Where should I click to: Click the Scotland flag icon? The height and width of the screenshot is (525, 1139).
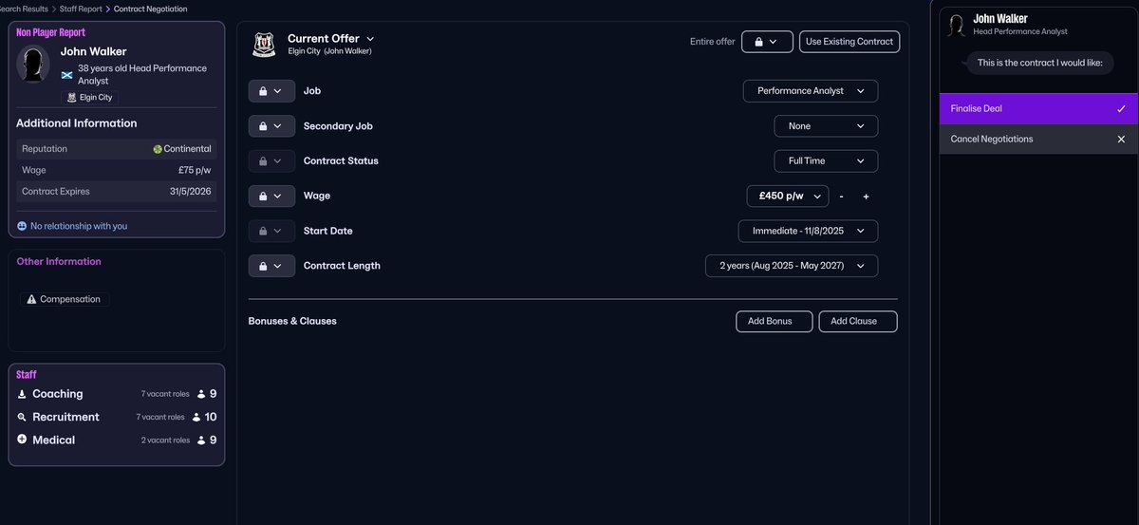coord(66,74)
